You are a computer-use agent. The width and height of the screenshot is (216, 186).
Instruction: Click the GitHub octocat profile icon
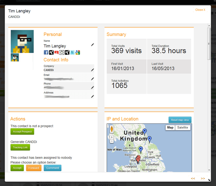point(62,52)
